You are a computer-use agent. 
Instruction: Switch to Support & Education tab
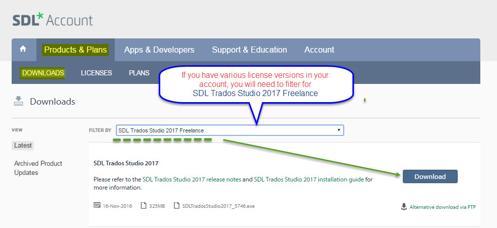[x=249, y=50]
